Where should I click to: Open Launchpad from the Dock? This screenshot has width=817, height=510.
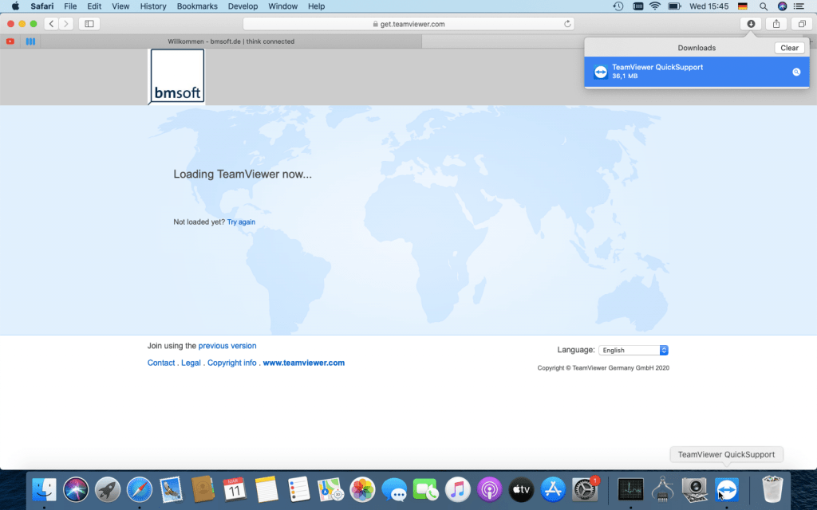[x=108, y=489]
